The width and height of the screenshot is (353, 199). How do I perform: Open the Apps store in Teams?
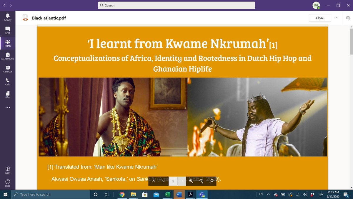8,170
